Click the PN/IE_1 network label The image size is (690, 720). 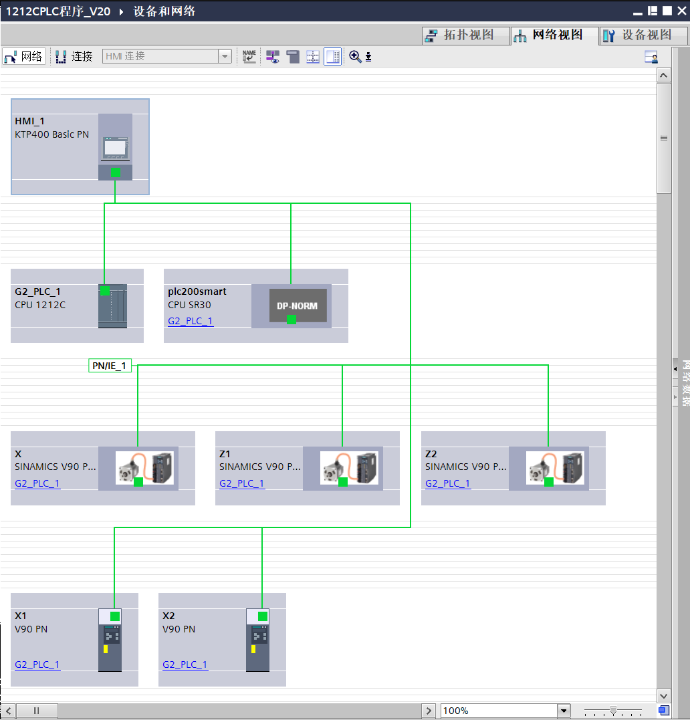[110, 366]
